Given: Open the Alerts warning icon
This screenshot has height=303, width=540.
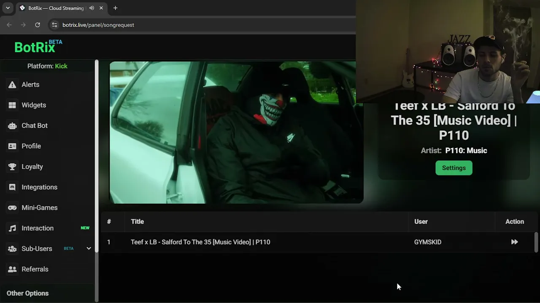Looking at the screenshot, I should point(12,85).
